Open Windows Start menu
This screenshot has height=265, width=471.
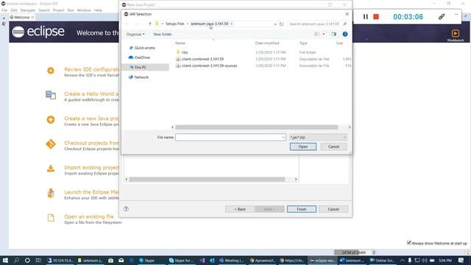tap(5, 260)
